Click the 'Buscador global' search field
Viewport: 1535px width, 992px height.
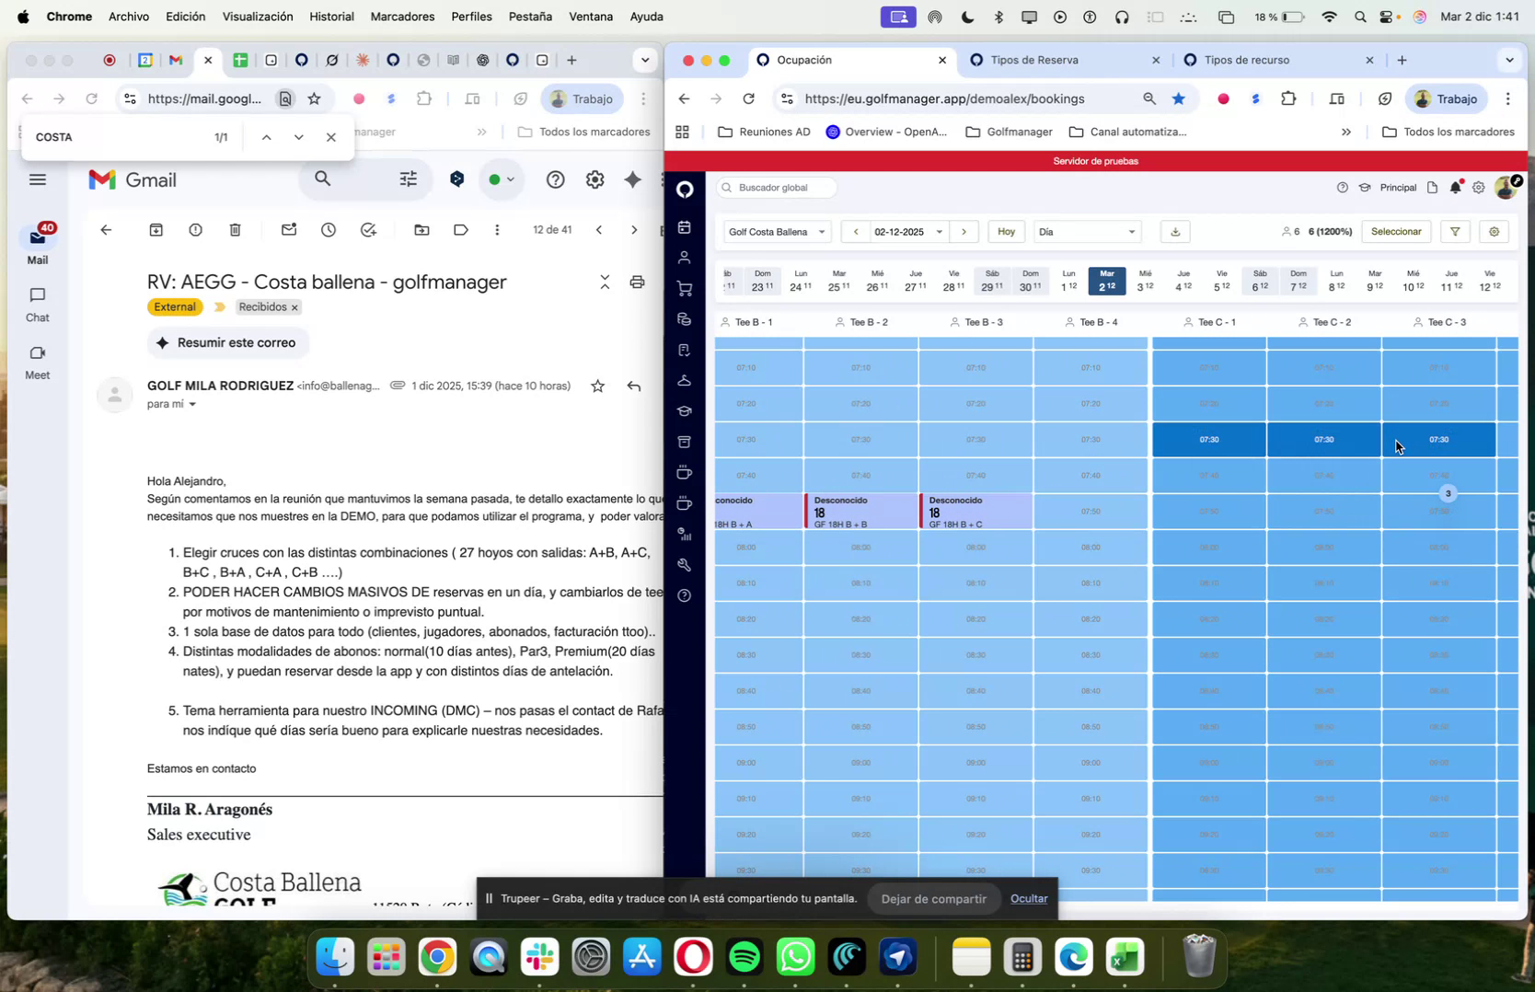pyautogui.click(x=776, y=188)
